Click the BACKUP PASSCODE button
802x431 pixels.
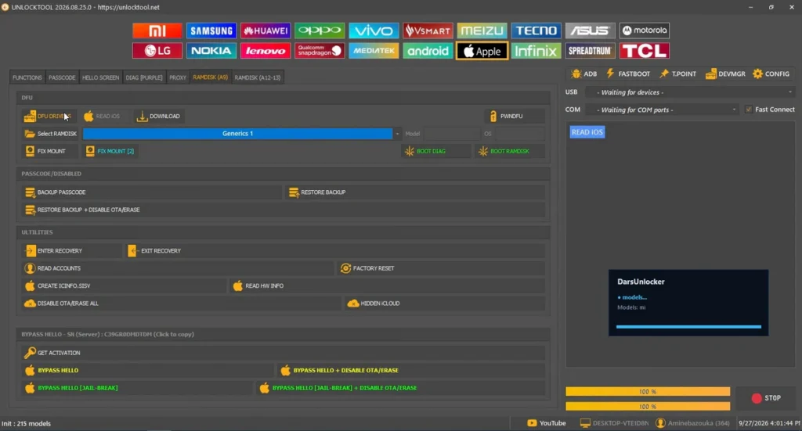point(151,192)
